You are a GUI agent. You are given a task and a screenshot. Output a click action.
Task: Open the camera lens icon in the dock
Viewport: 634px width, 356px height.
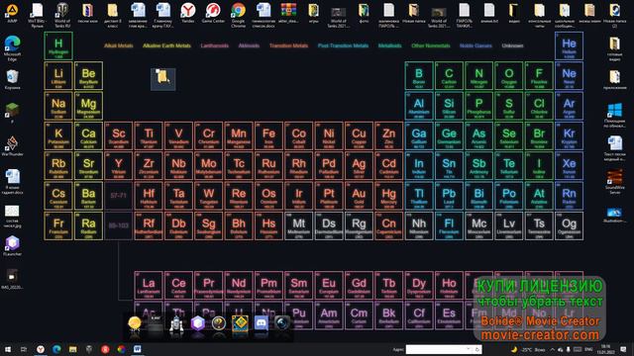[281, 323]
